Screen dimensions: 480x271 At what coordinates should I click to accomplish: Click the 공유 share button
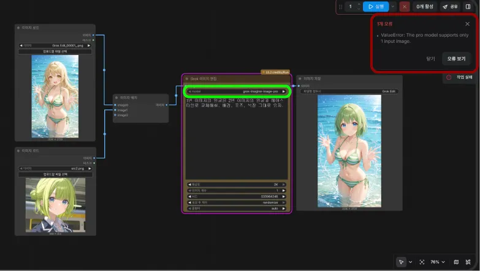point(451,6)
